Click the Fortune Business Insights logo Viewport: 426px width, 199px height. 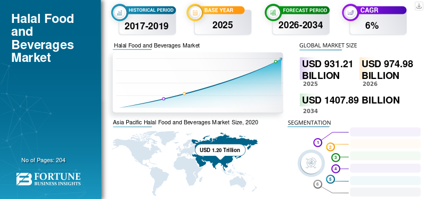48,179
